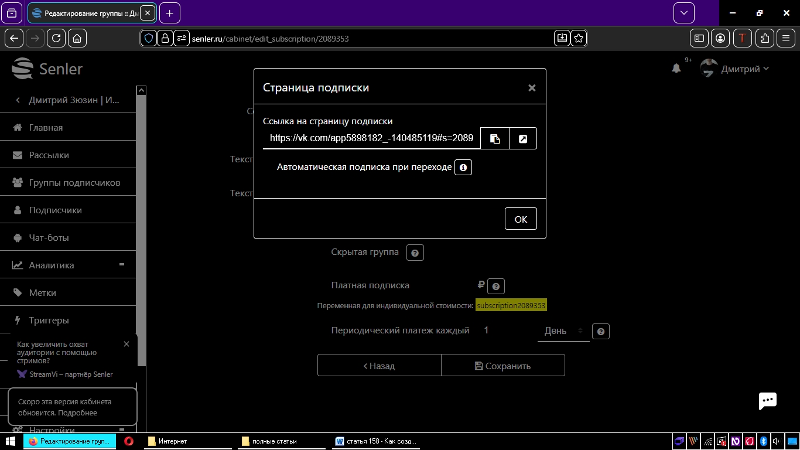
Task: Click the subscription link text field
Action: (371, 139)
